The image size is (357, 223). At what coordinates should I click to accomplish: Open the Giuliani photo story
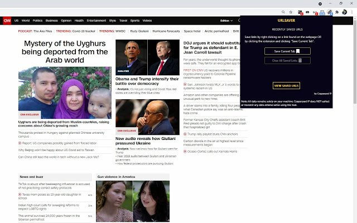pos(147,117)
